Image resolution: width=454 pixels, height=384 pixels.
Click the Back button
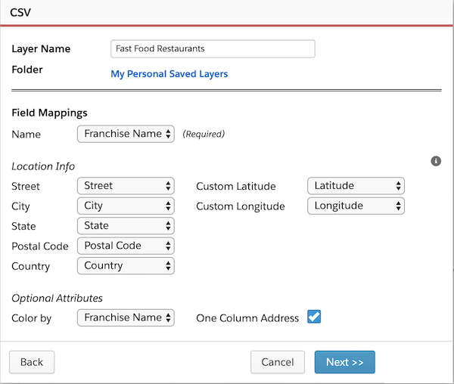tap(32, 362)
